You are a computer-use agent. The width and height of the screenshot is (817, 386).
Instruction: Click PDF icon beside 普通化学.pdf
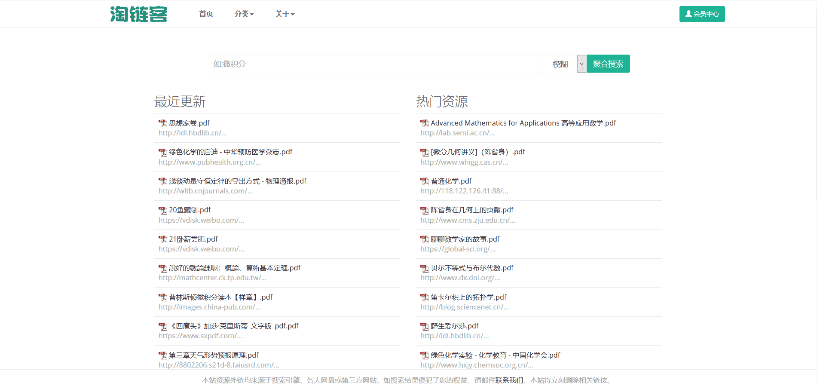pos(425,181)
